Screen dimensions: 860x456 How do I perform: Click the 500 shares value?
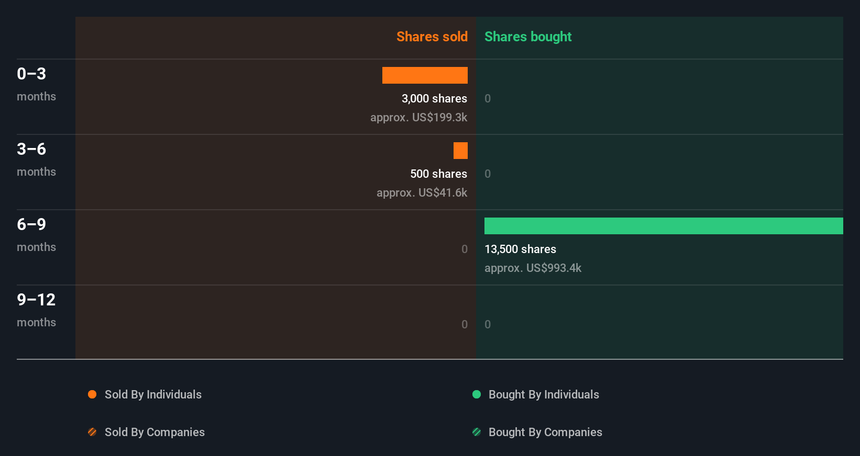click(x=438, y=174)
